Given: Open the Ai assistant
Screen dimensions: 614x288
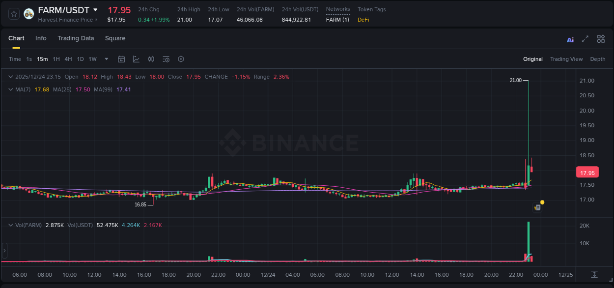Looking at the screenshot, I should pyautogui.click(x=570, y=39).
